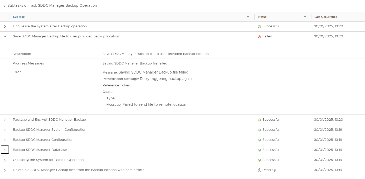Open the Subtask column filter icon

248,17
